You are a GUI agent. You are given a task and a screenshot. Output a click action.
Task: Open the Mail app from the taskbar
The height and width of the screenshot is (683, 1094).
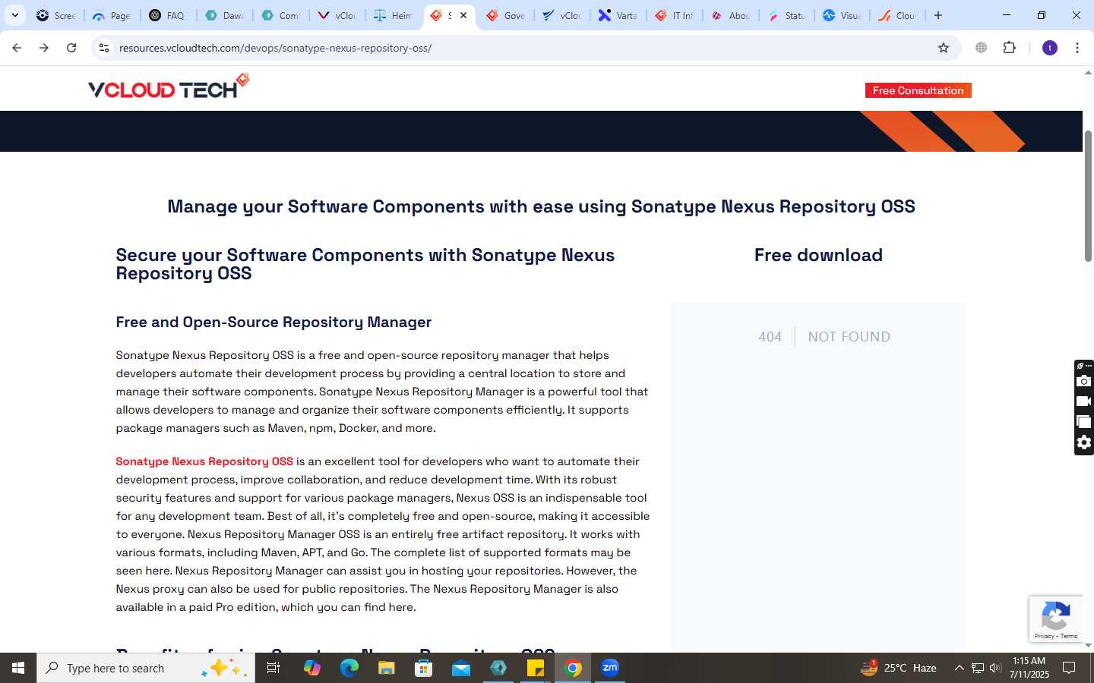[460, 668]
